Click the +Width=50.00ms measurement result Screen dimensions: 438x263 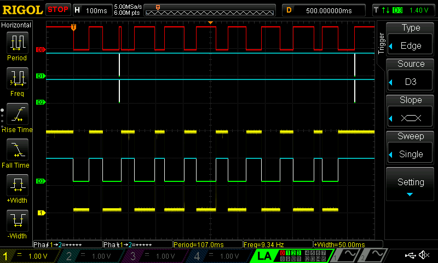(x=348, y=244)
